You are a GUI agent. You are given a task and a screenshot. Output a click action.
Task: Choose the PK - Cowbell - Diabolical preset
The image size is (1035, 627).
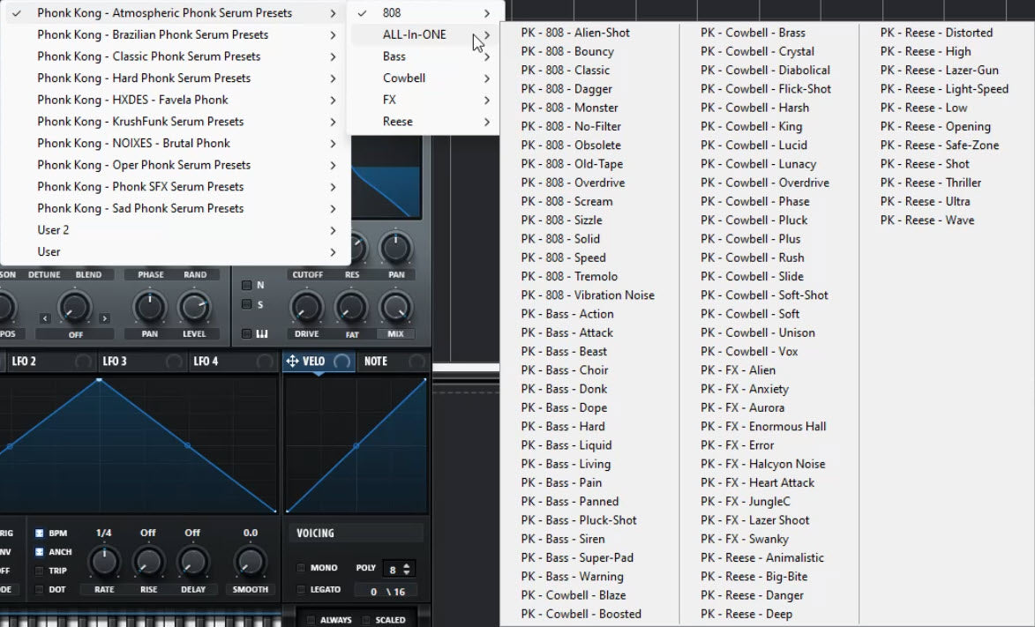(765, 71)
